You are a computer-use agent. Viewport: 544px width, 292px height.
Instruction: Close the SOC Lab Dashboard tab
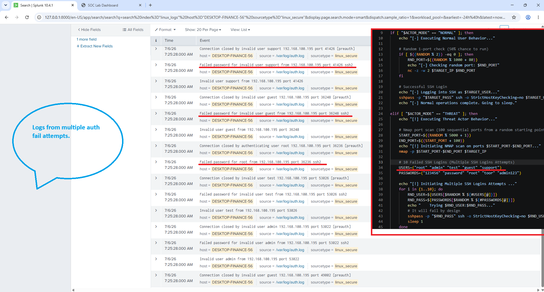(140, 5)
